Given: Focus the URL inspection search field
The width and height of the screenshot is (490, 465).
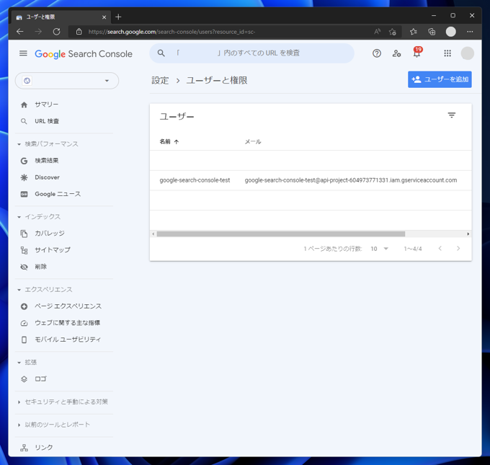Looking at the screenshot, I should click(x=251, y=53).
